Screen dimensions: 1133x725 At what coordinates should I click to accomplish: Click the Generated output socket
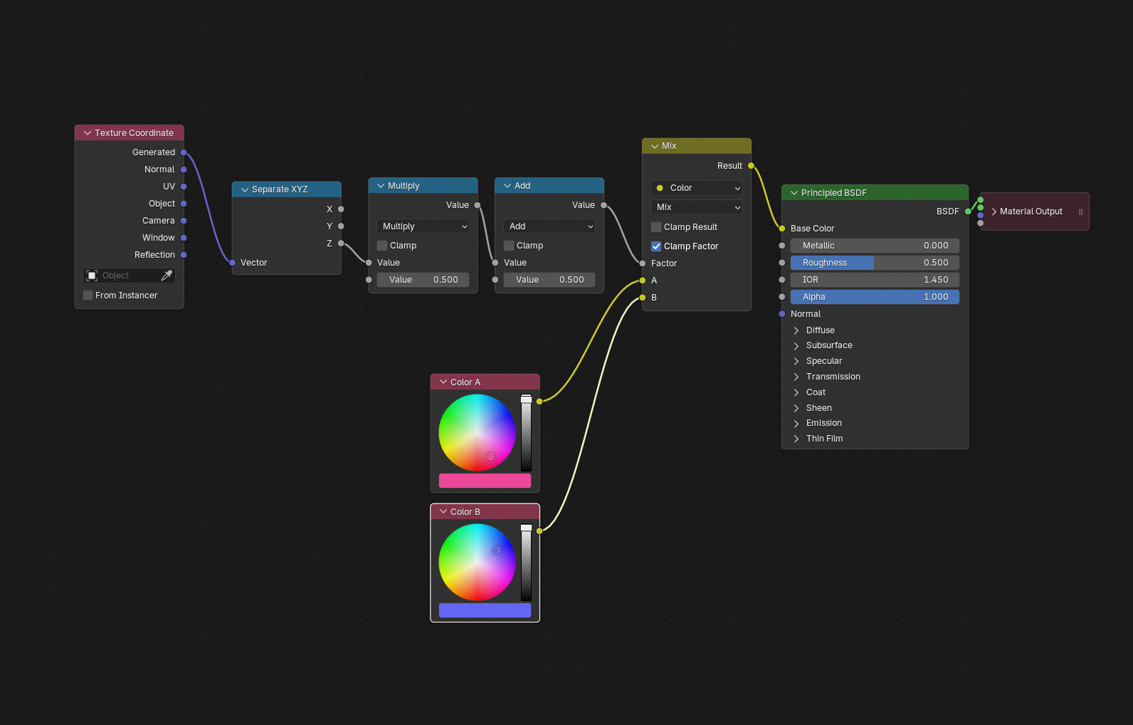184,152
